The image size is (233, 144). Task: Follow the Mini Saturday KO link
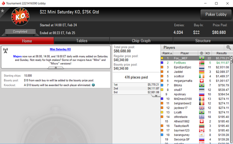60,49
